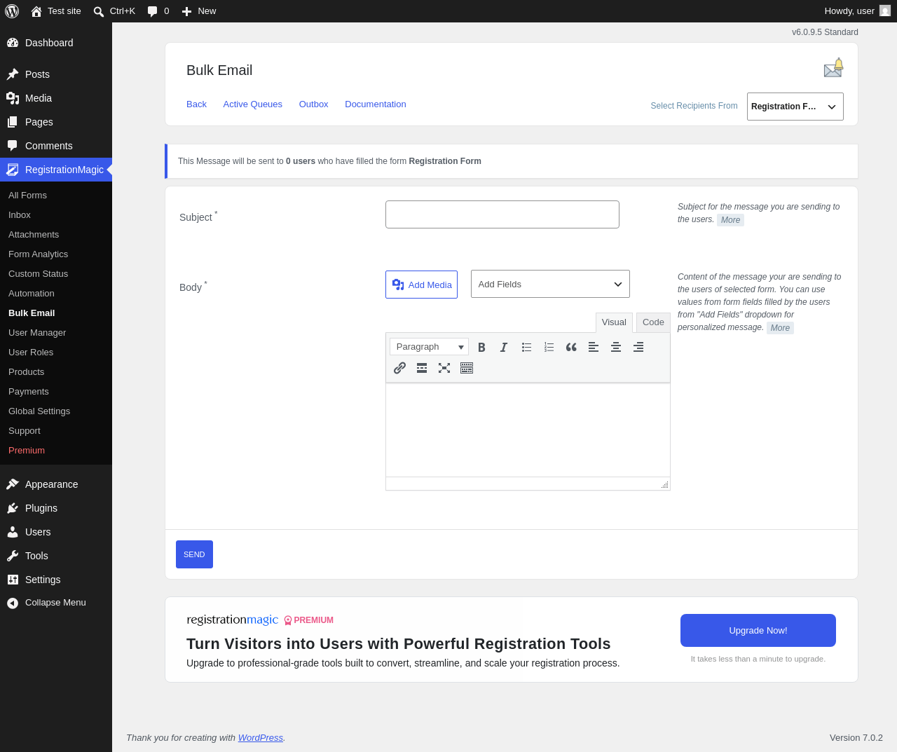The image size is (897, 752).
Task: Open Payments submenu item
Action: [56, 392]
